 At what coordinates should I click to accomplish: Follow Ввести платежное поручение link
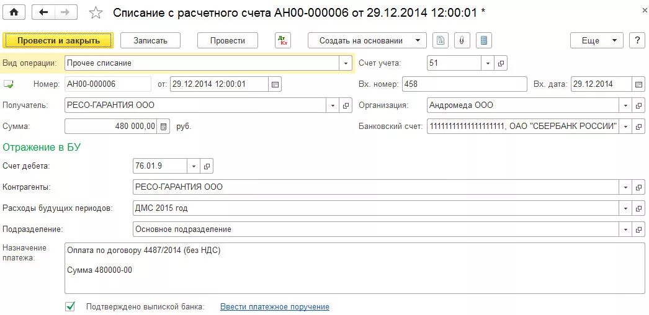point(275,307)
